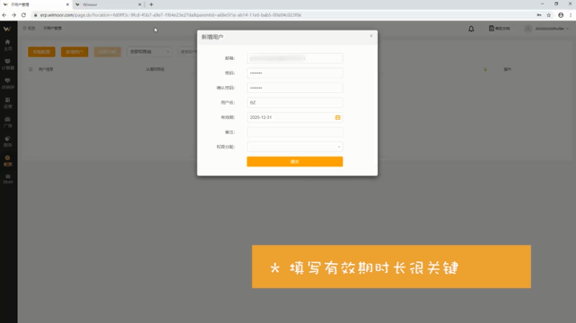Click the saved password key icon in address bar
576x323 pixels.
pos(539,15)
